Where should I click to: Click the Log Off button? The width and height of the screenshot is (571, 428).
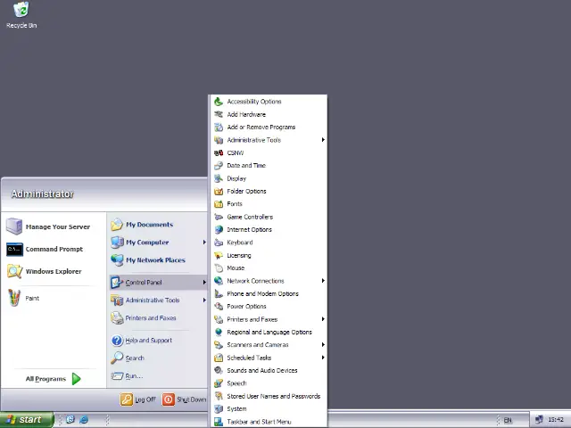138,399
